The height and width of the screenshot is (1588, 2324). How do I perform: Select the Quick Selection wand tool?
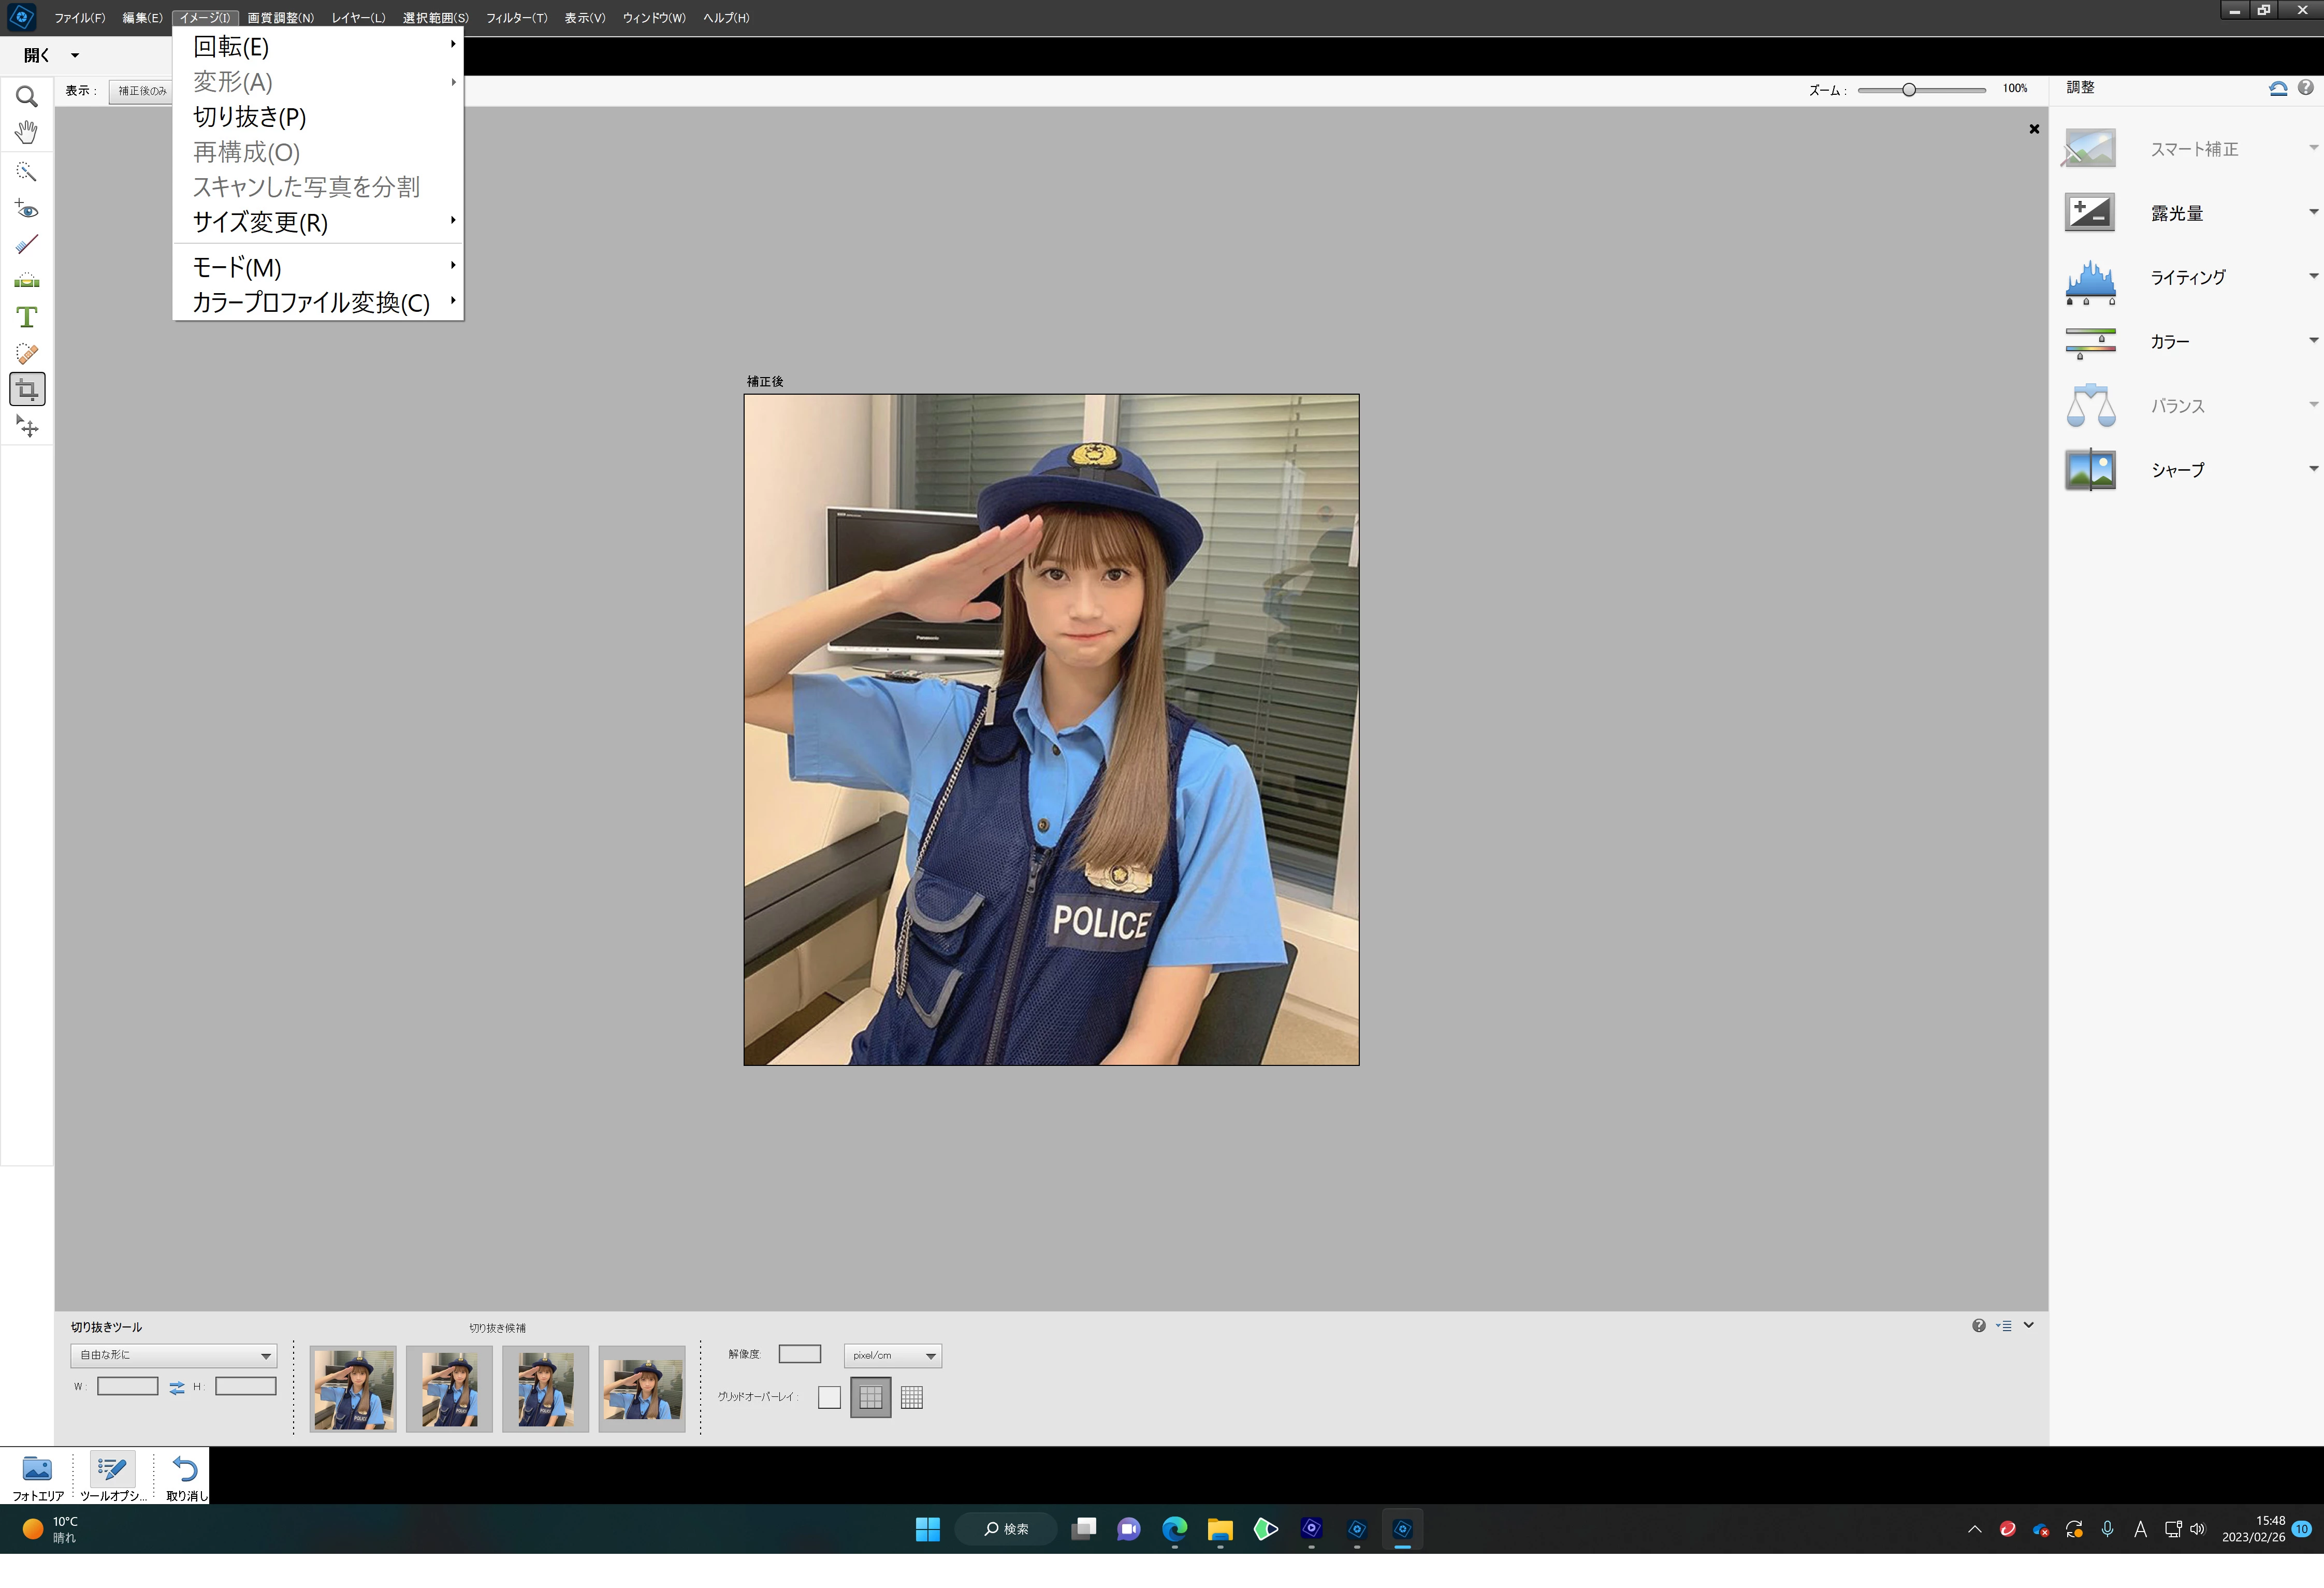[27, 172]
